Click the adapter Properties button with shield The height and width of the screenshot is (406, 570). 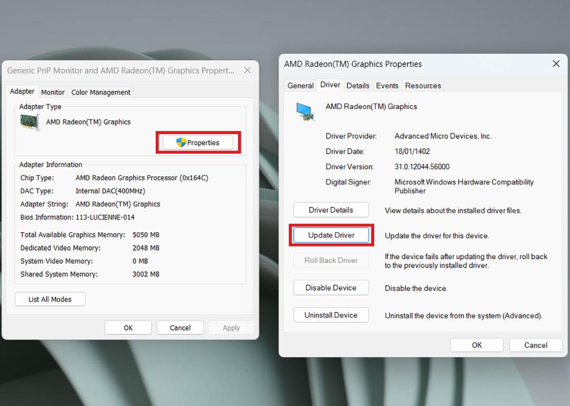(x=198, y=143)
